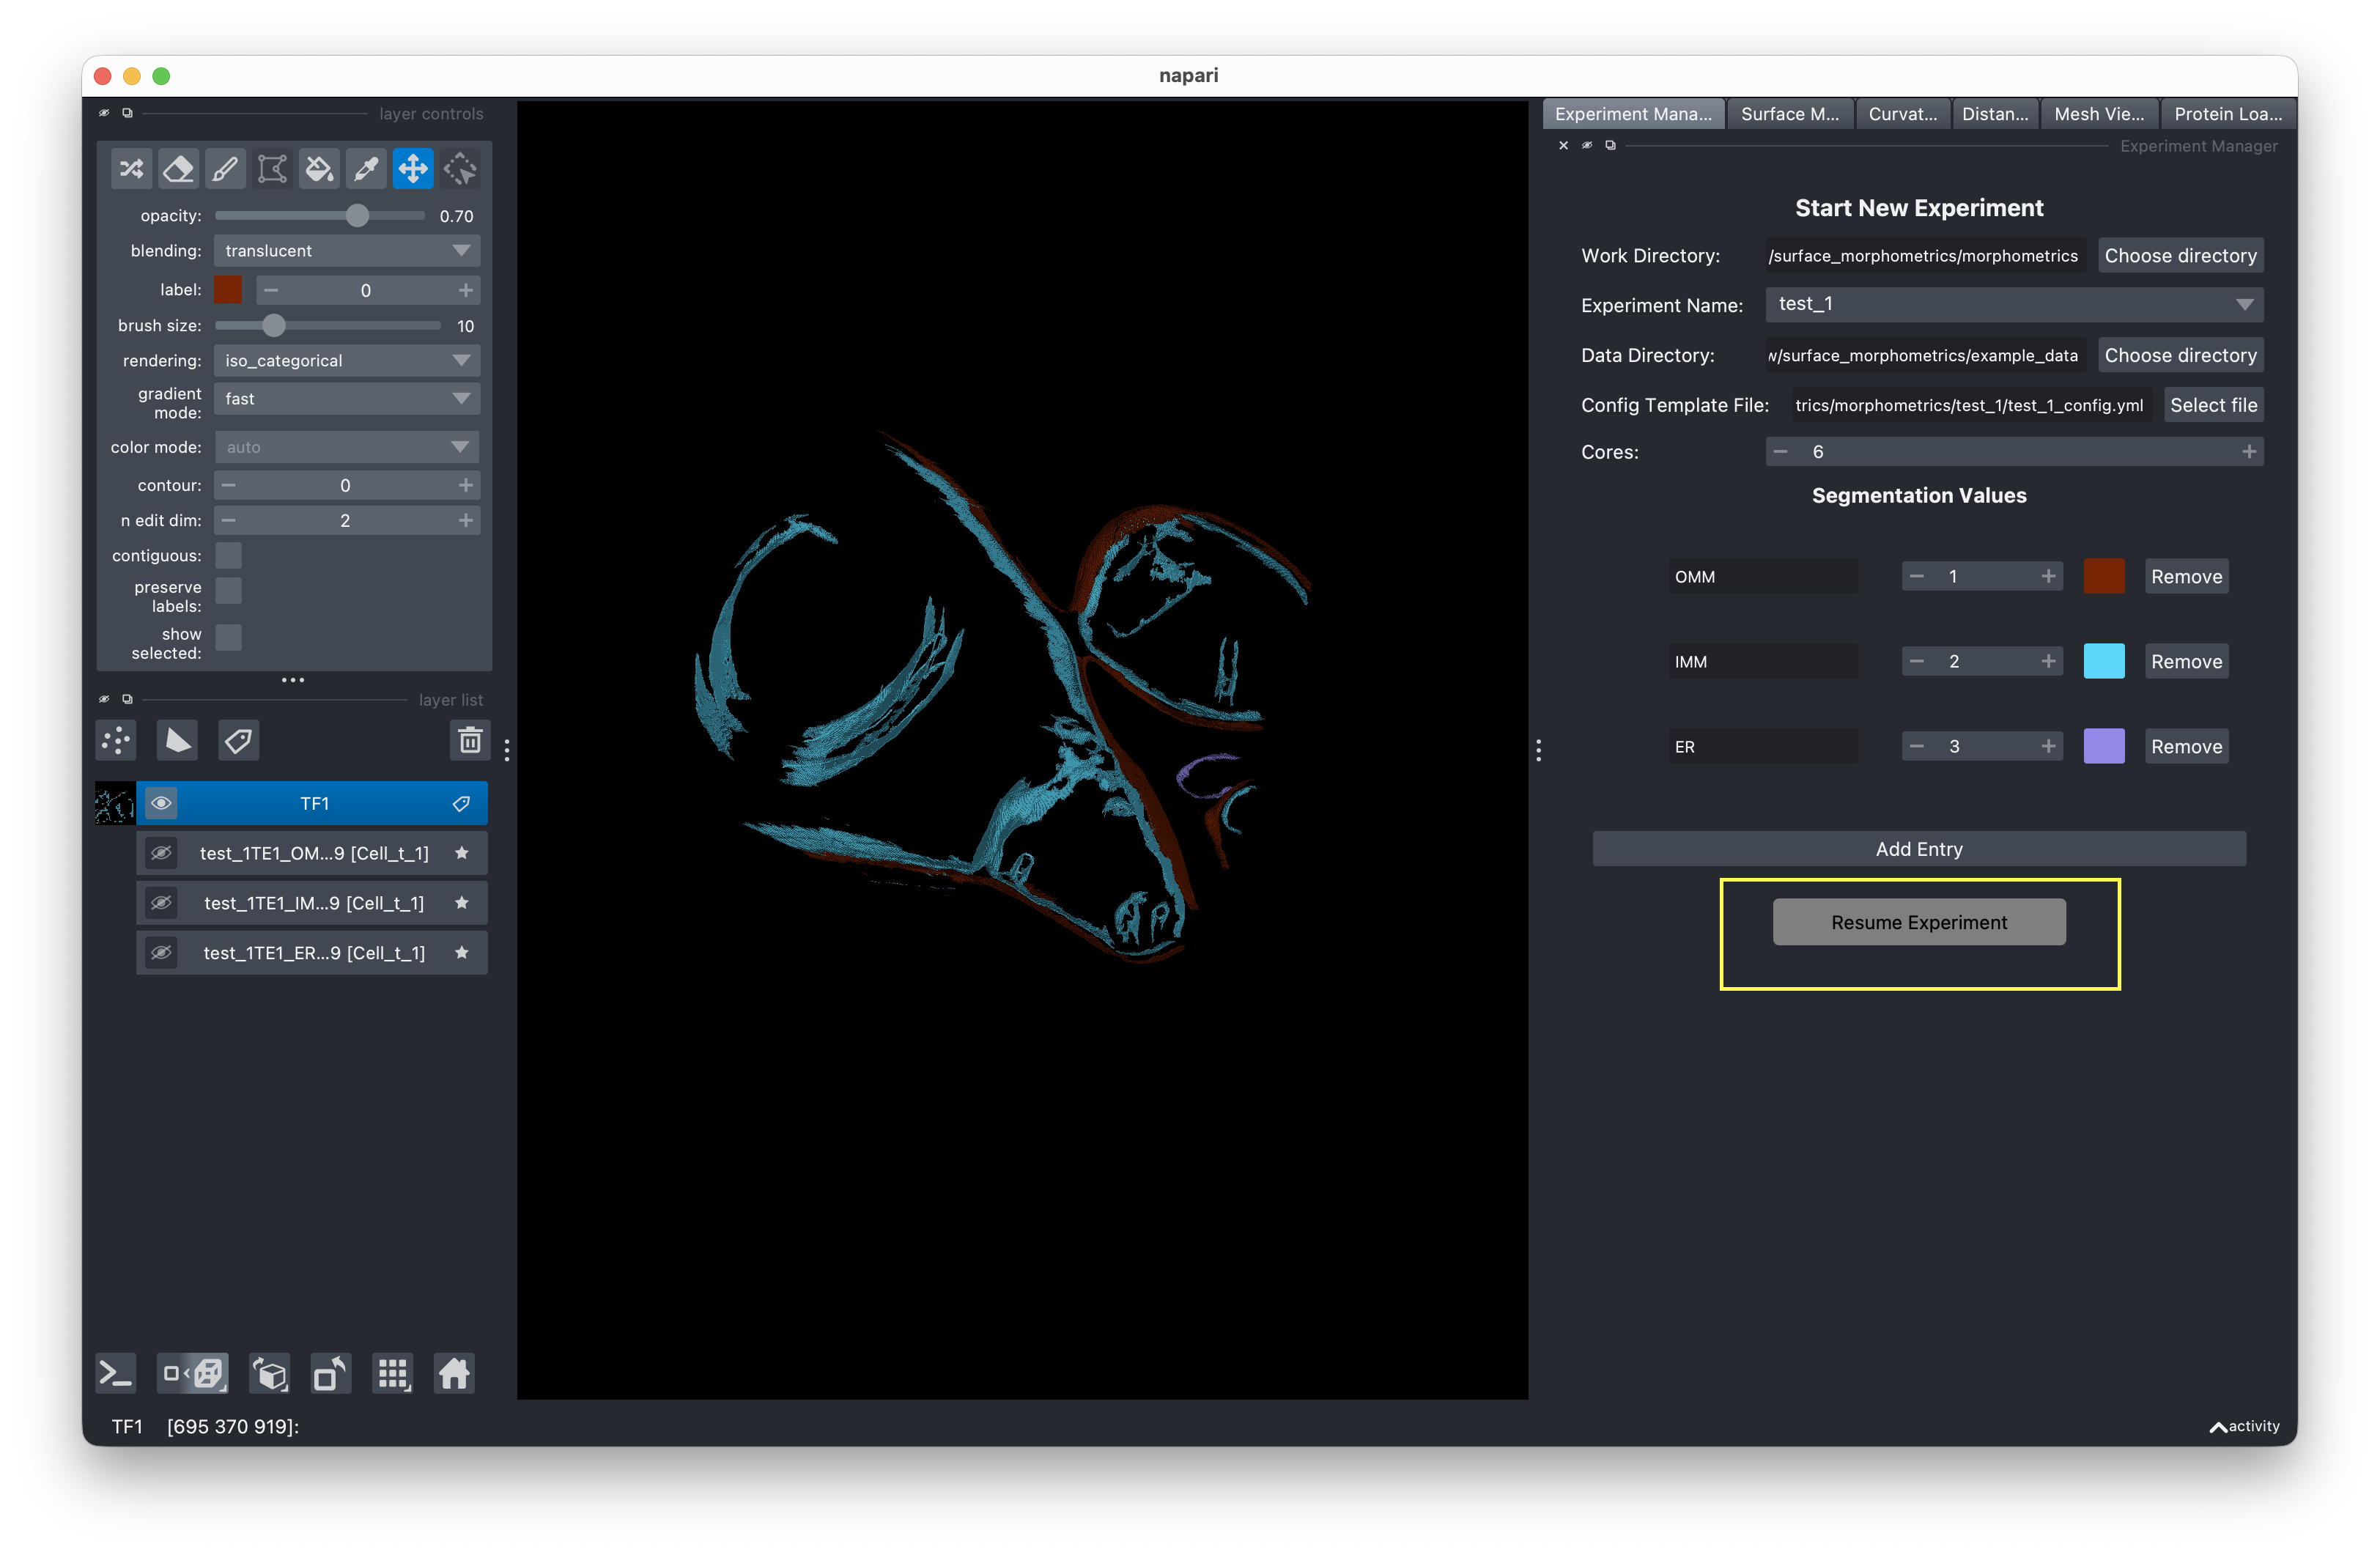Show the test_1TE1_ER layer

pos(161,954)
